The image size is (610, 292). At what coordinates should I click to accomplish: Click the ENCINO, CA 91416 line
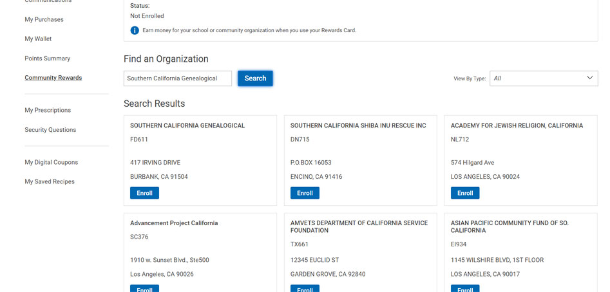(316, 177)
